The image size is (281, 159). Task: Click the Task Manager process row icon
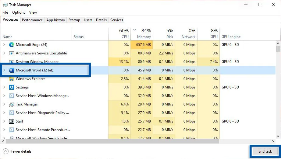12,105
